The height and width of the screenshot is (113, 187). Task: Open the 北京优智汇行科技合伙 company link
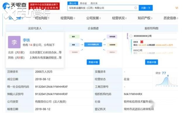coord(46,52)
